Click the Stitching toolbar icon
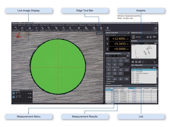Image resolution: width=170 pixels, height=127 pixels. pos(108,29)
